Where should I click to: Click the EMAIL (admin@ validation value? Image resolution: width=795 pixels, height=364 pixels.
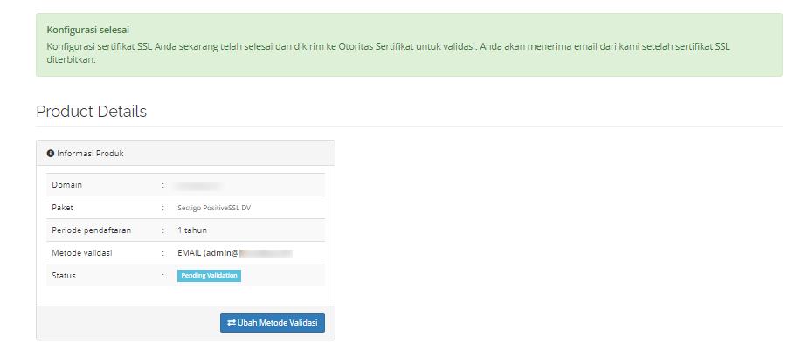(208, 252)
